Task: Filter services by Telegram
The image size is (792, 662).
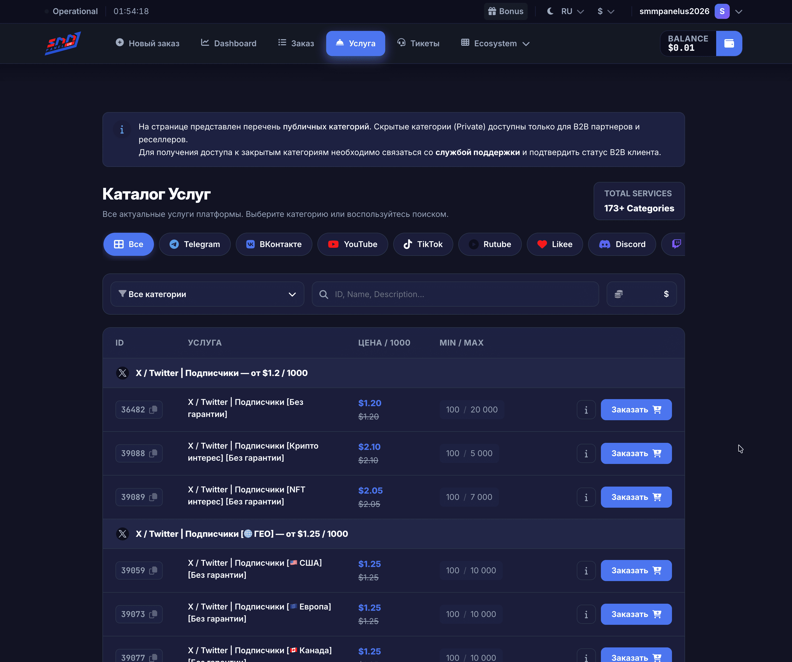Action: click(195, 244)
